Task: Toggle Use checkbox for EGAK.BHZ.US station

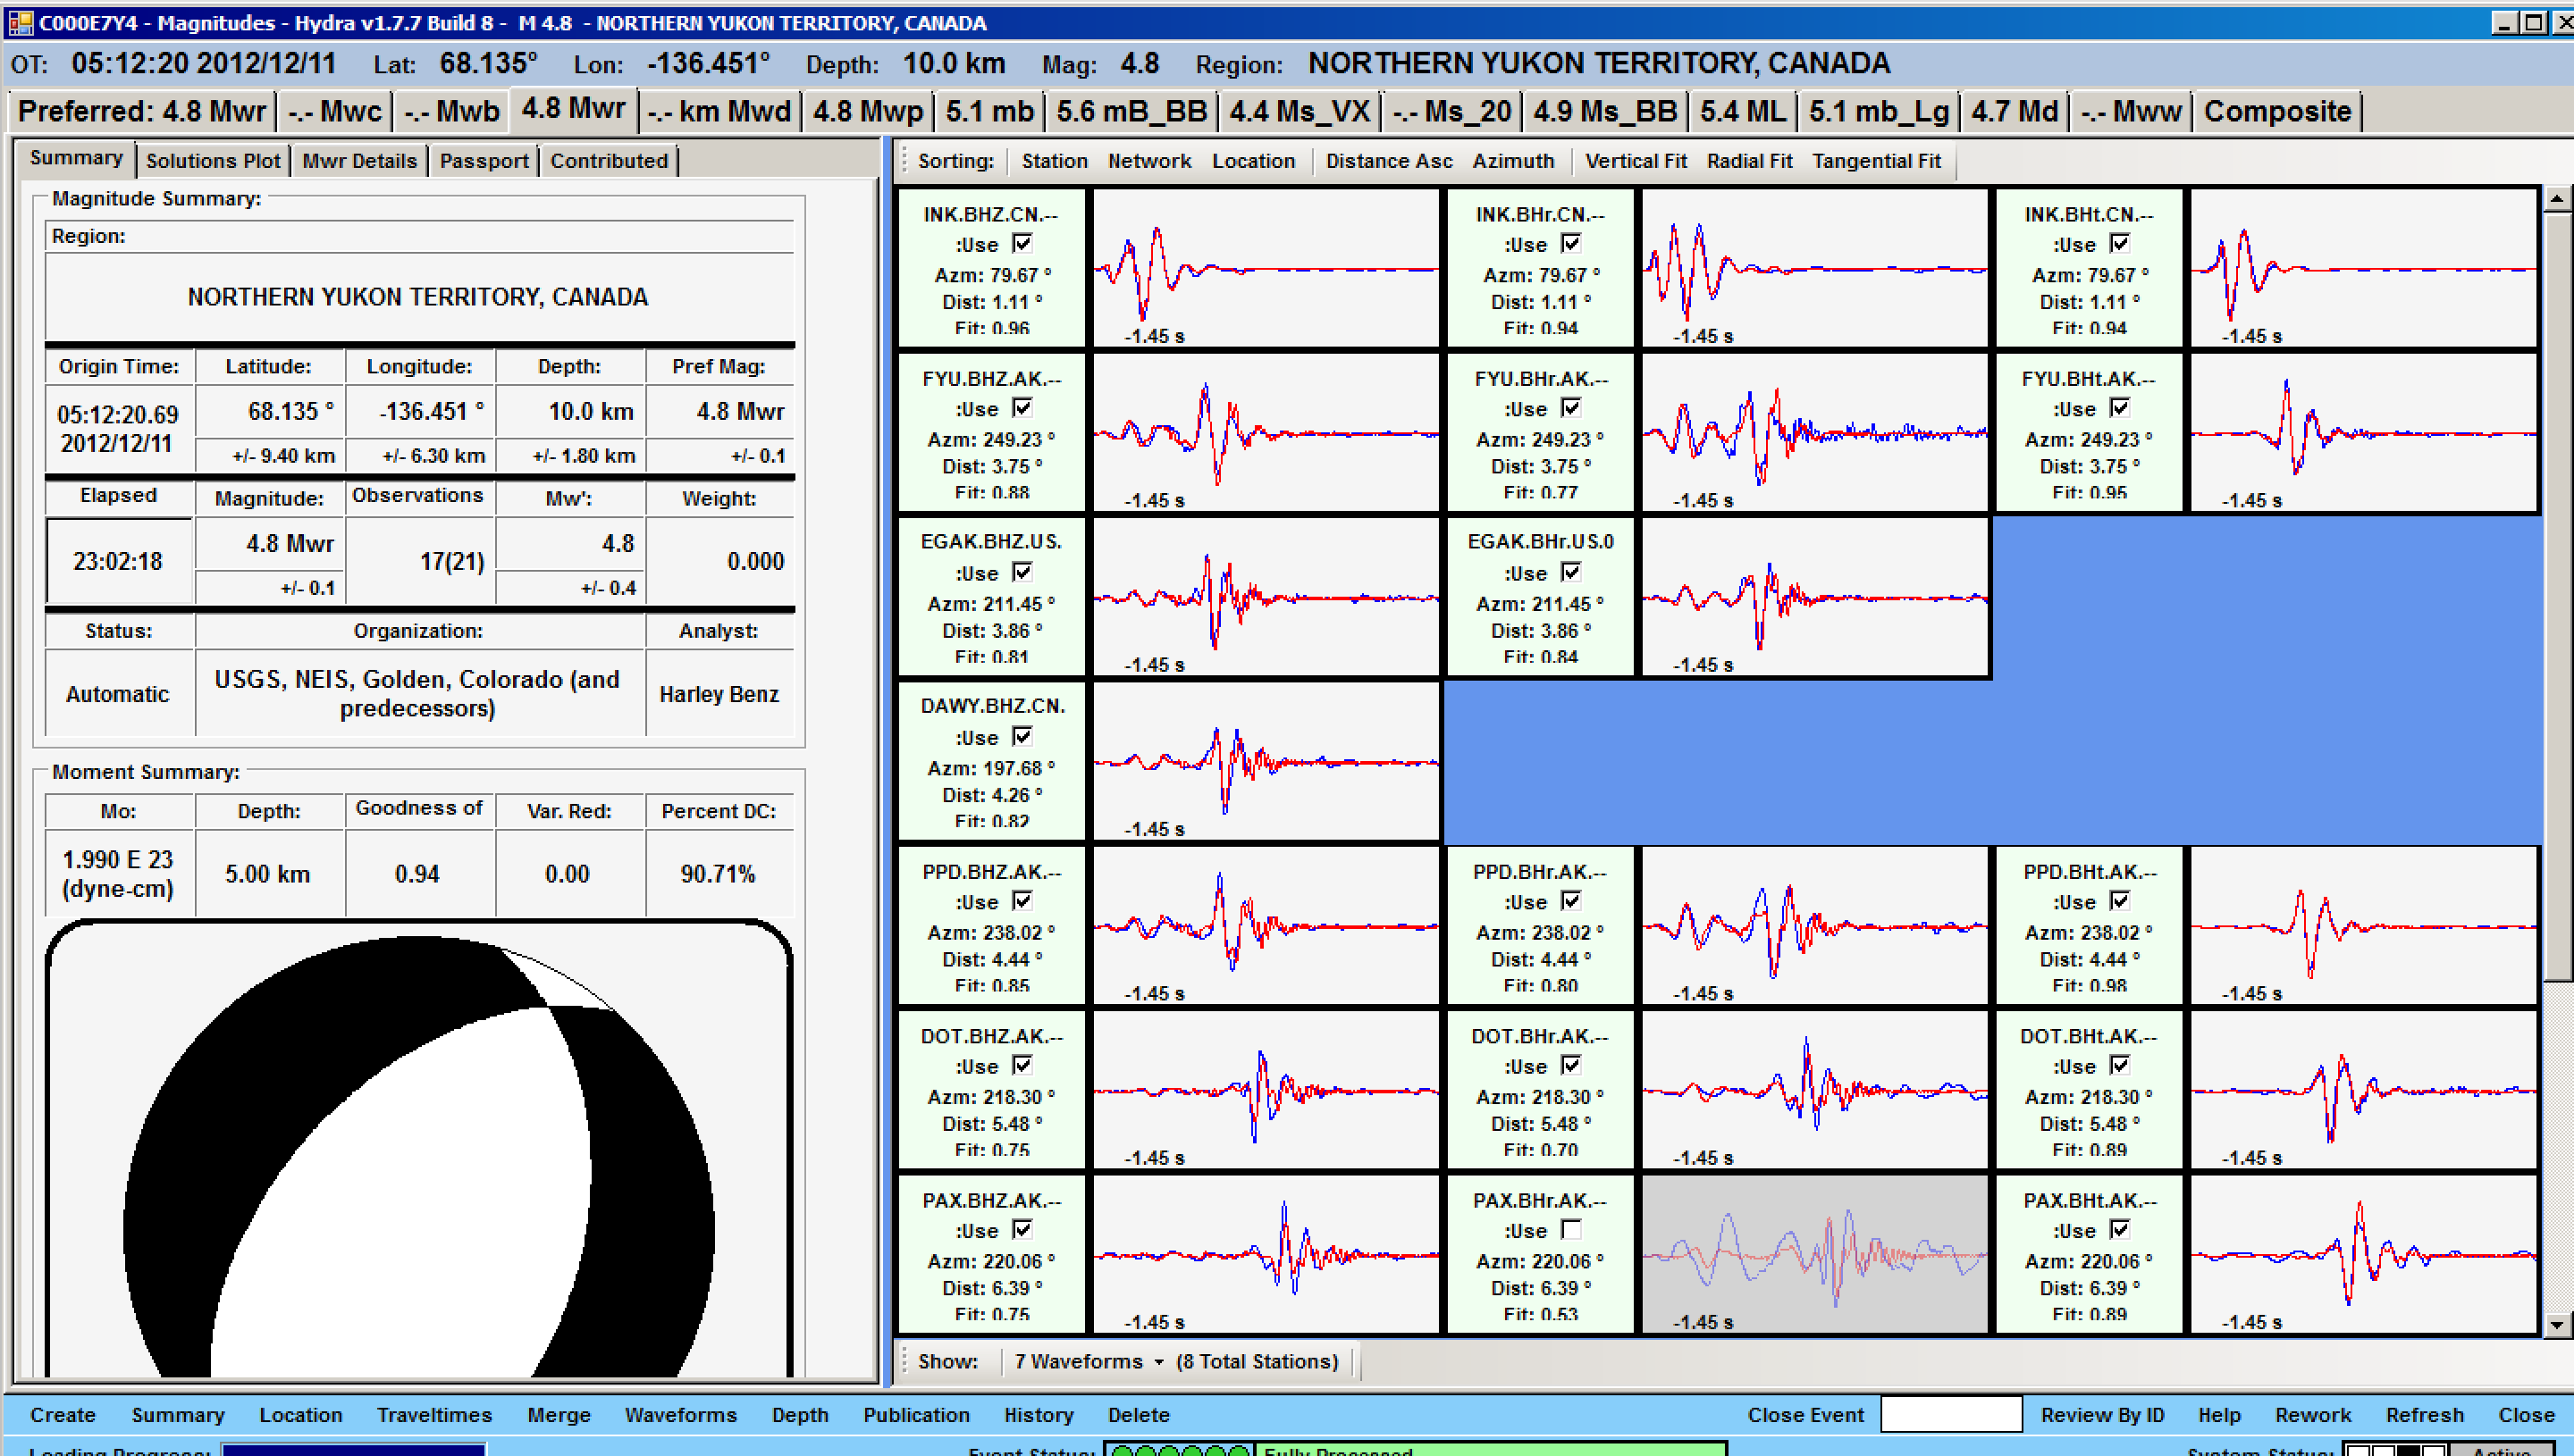Action: click(1022, 571)
